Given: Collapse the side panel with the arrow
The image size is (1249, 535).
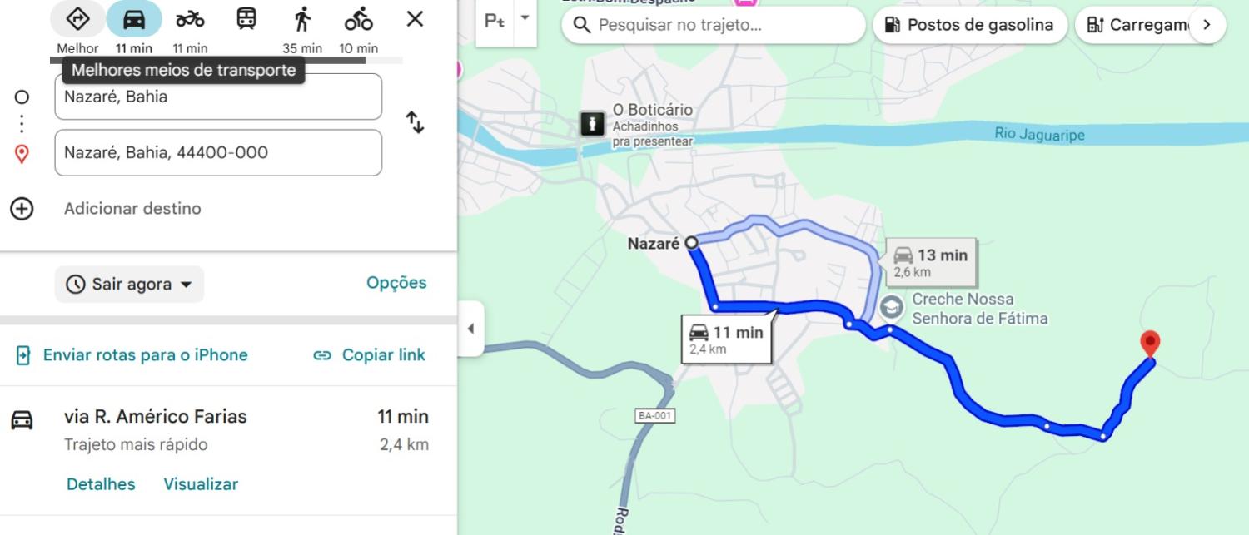Looking at the screenshot, I should [x=470, y=329].
